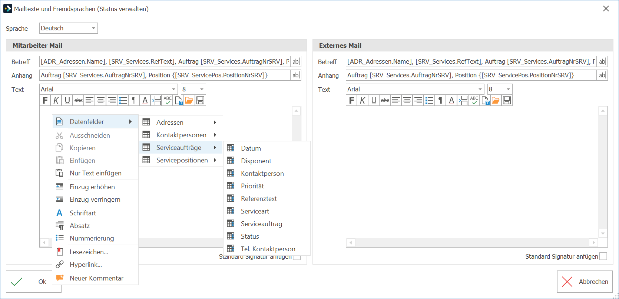Toggle italic formatting in Externes Mail toolbar
This screenshot has height=299, width=619.
(x=363, y=100)
